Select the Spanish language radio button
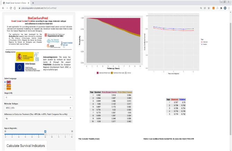The height and width of the screenshot is (151, 232). (x=5, y=85)
